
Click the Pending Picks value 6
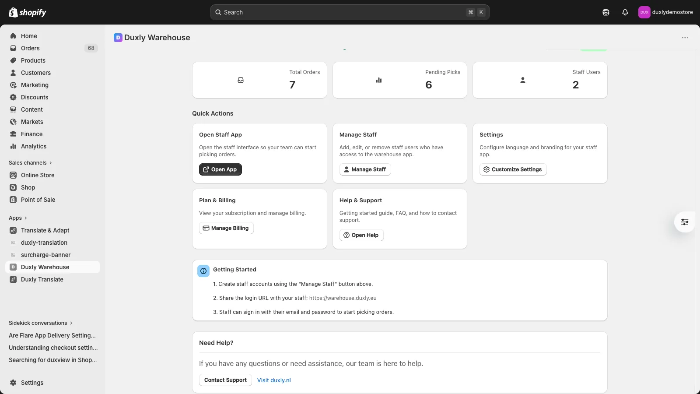pos(429,85)
